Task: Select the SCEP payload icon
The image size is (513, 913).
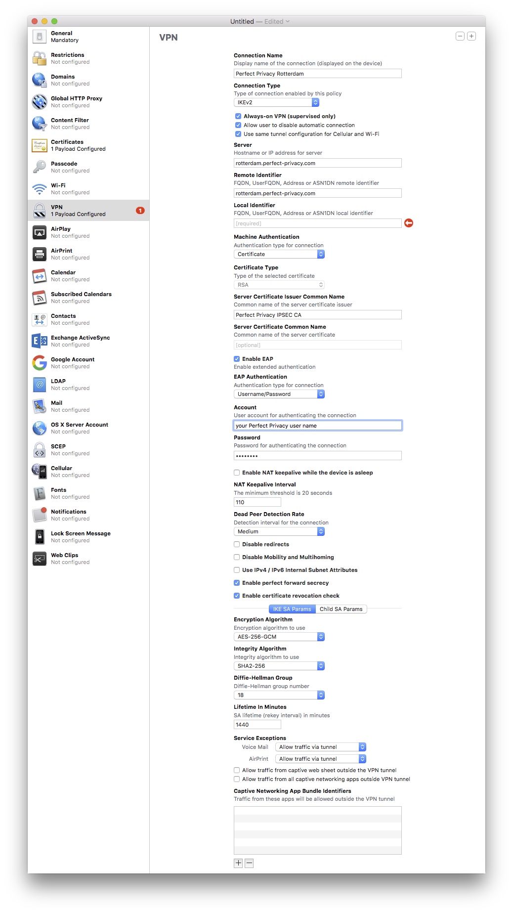Action: coord(40,450)
